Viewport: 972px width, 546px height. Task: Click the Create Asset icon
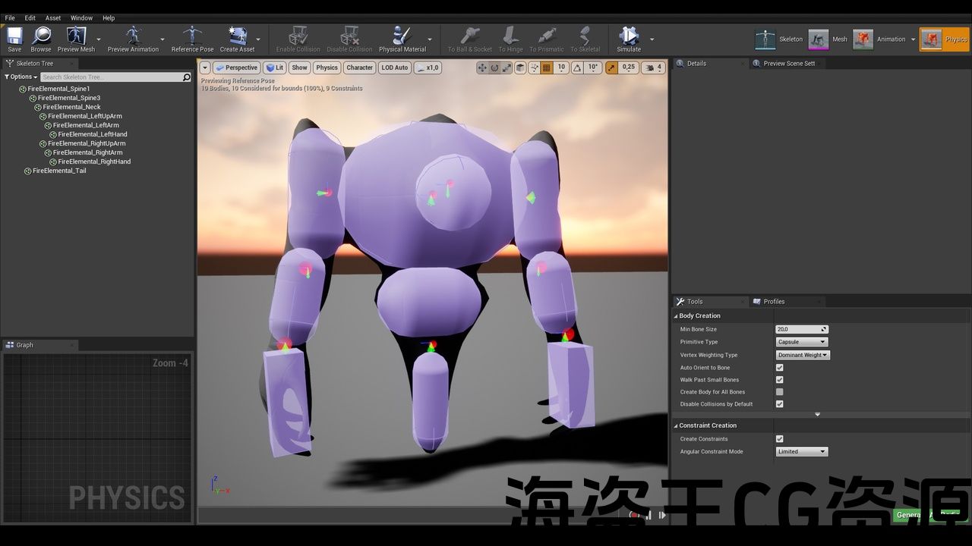point(237,36)
